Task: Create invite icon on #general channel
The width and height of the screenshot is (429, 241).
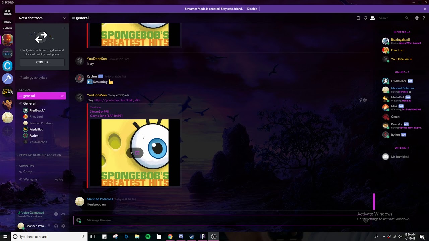Action: coord(62,96)
